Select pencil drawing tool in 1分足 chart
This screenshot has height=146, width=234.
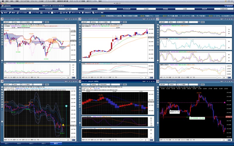2,27
